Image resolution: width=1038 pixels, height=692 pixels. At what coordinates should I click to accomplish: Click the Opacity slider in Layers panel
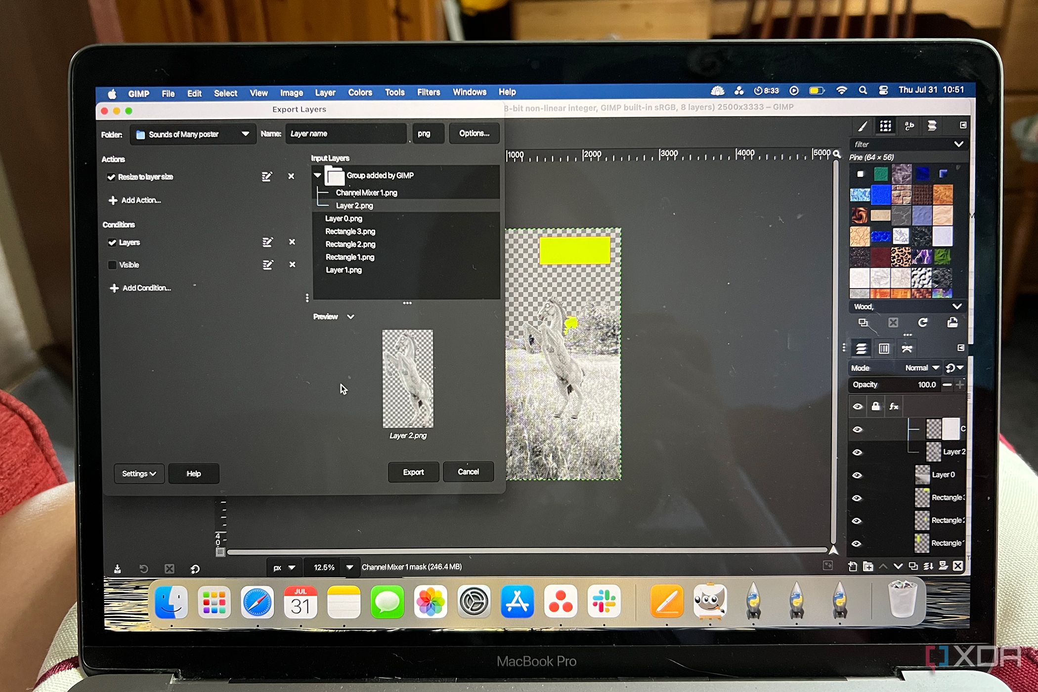tap(895, 385)
